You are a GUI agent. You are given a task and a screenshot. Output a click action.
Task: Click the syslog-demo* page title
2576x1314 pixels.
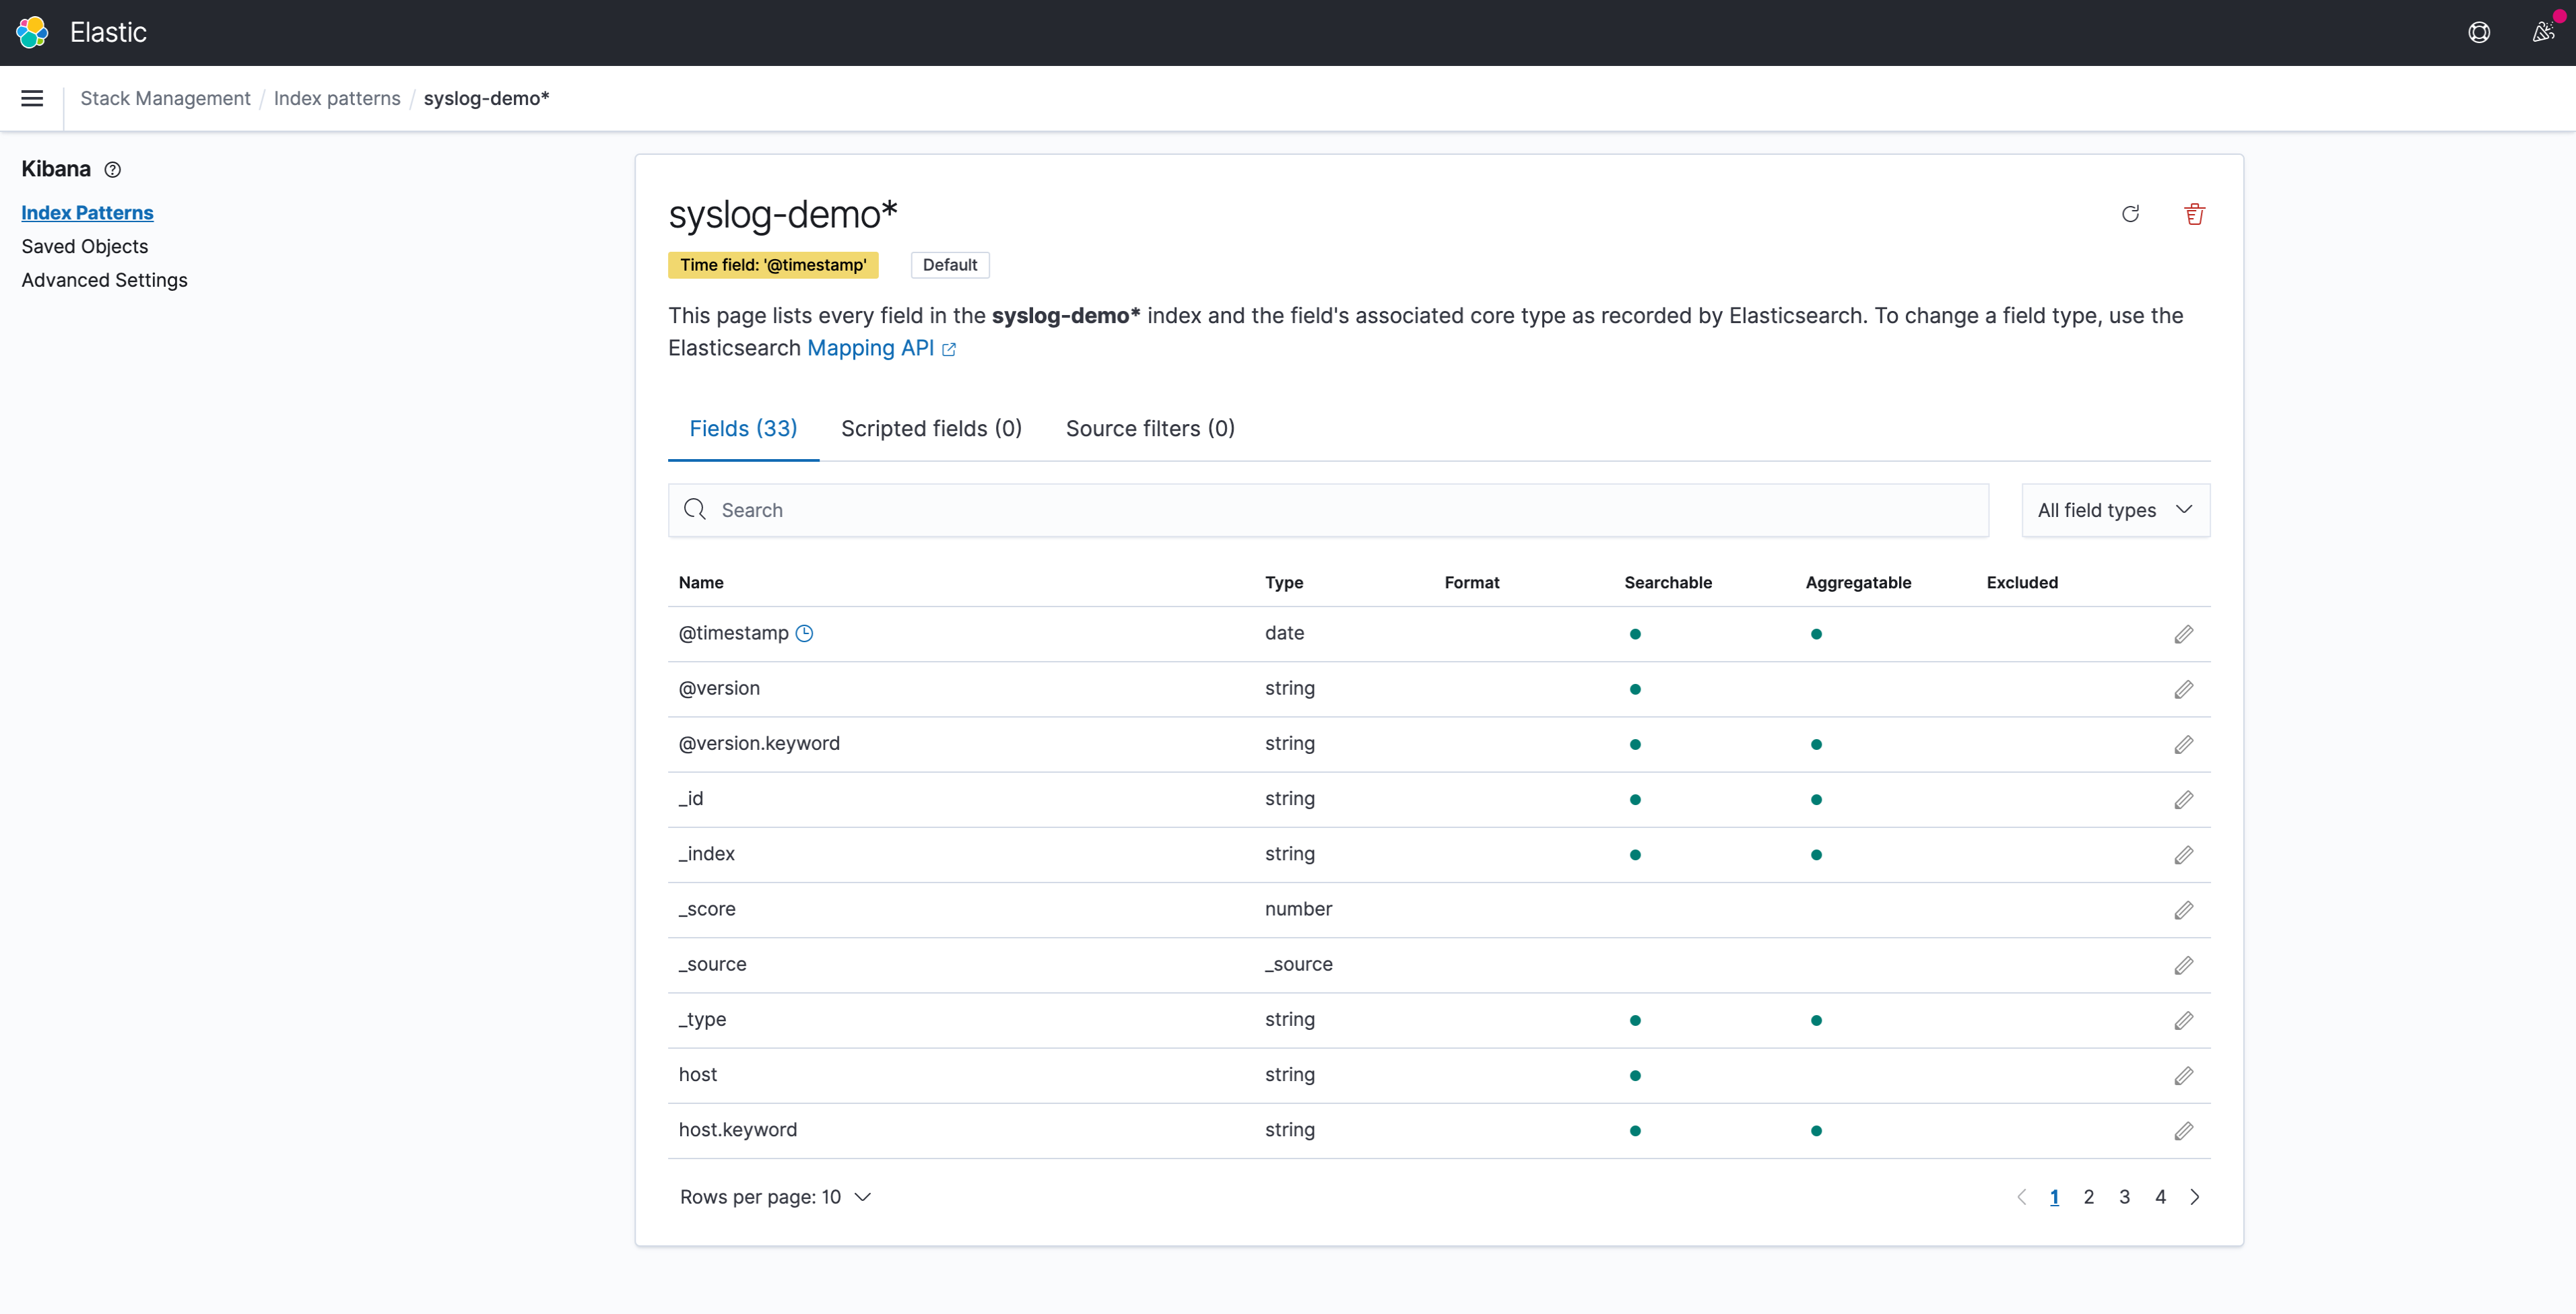(783, 215)
